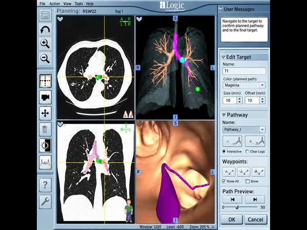Image resolution: width=307 pixels, height=230 pixels.
Task: Open the Help menu
Action: tap(90, 4)
